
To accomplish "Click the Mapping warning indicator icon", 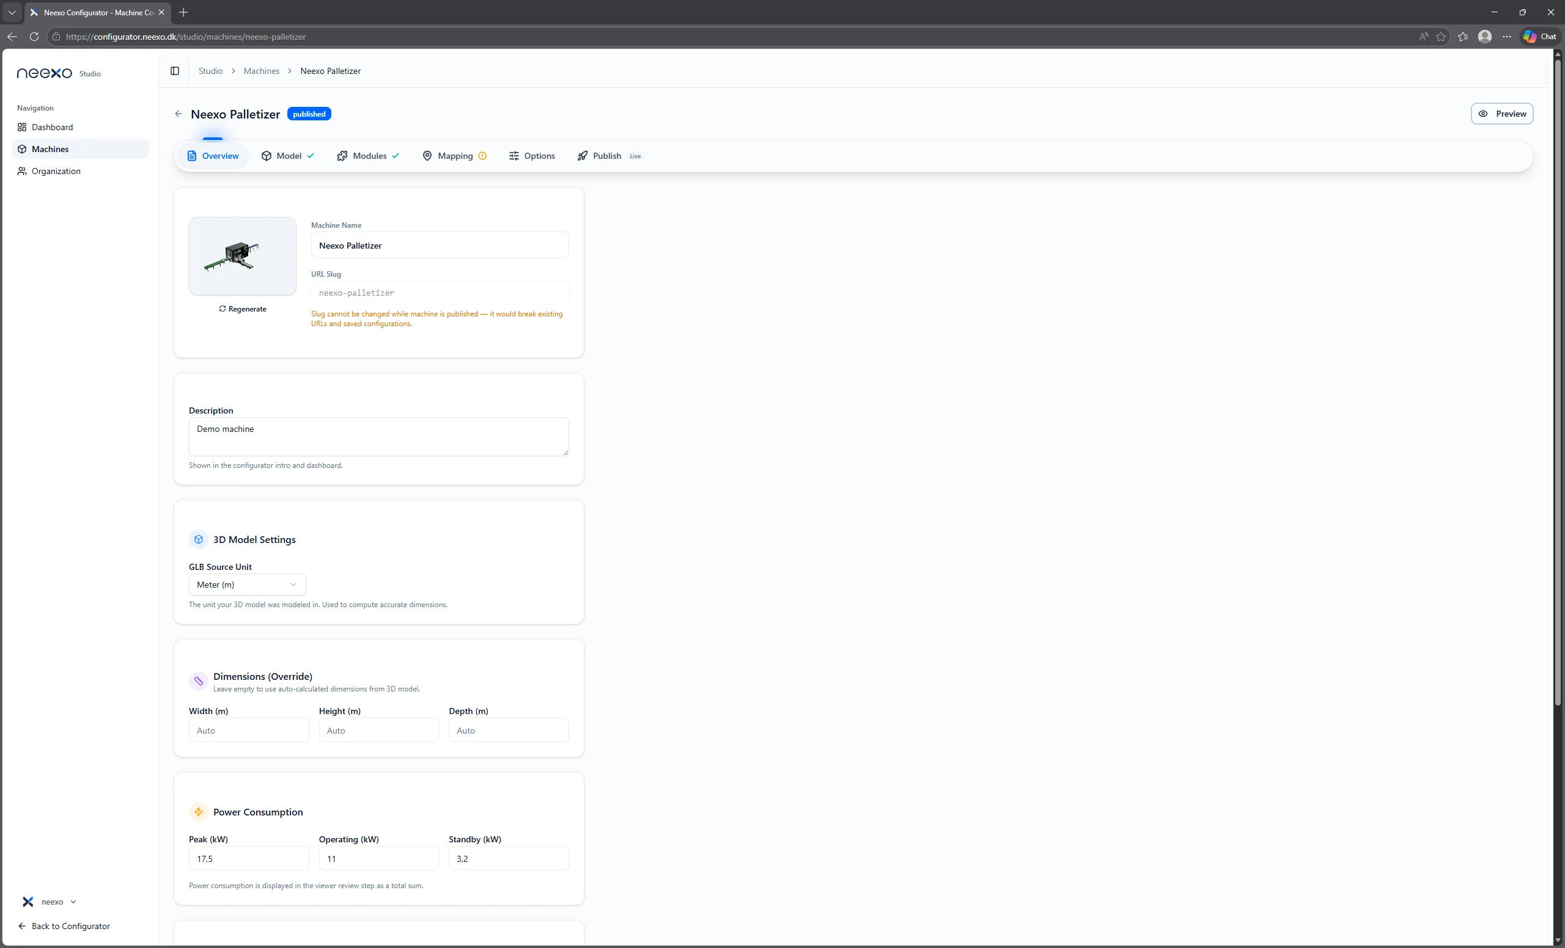I will pyautogui.click(x=483, y=156).
